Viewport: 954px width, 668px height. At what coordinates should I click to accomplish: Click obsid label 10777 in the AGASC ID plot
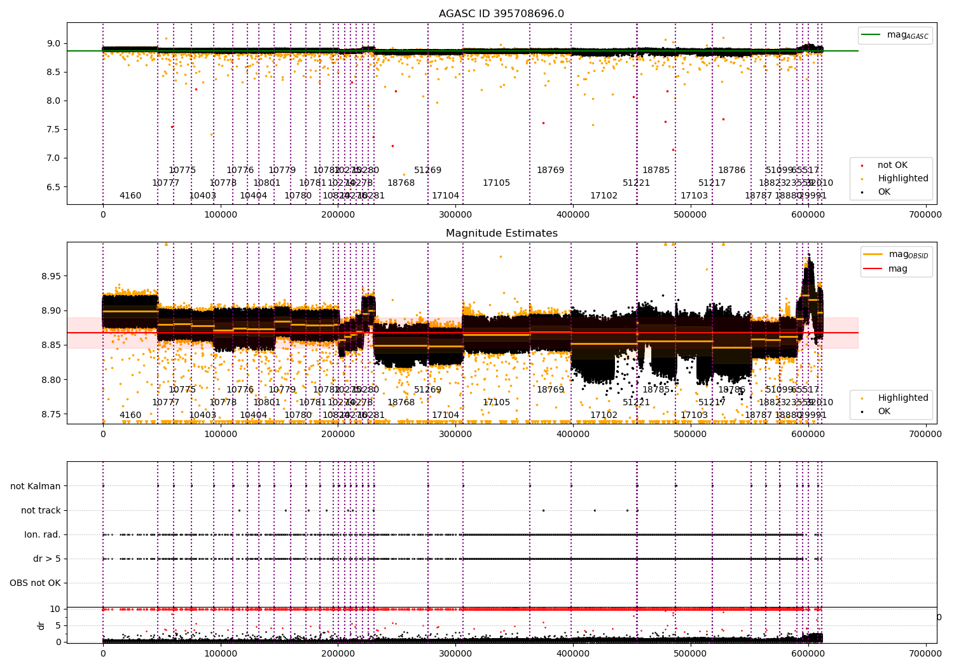click(165, 183)
